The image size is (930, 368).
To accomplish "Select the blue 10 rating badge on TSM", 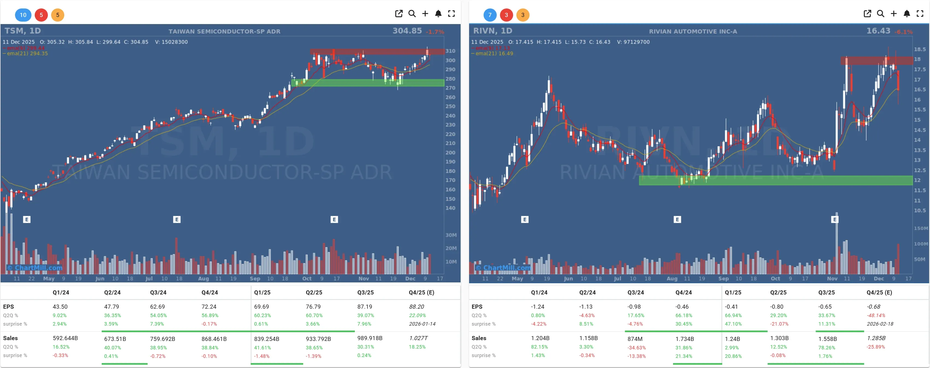I will [x=23, y=15].
